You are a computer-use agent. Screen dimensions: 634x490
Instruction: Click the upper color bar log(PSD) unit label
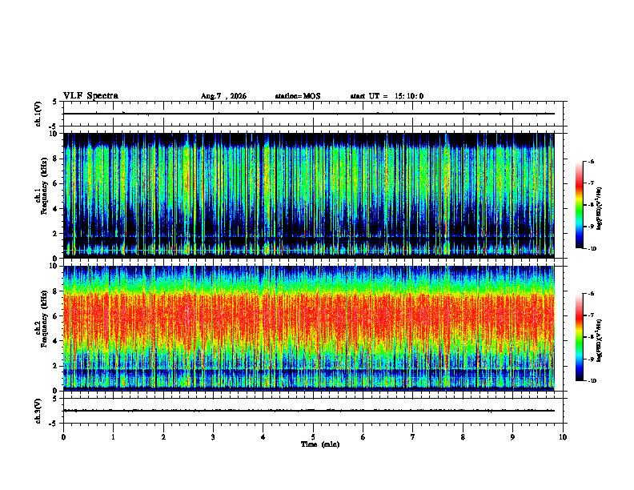click(x=599, y=208)
